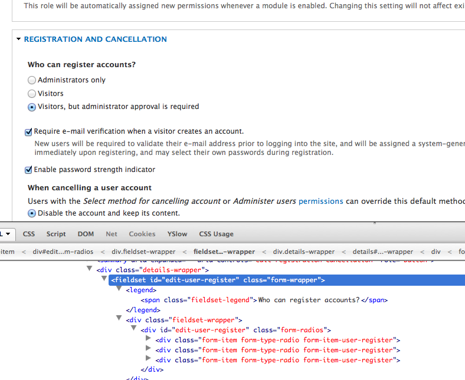The height and width of the screenshot is (380, 465).
Task: Click the When cancelling a user account heading
Action: pos(90,188)
